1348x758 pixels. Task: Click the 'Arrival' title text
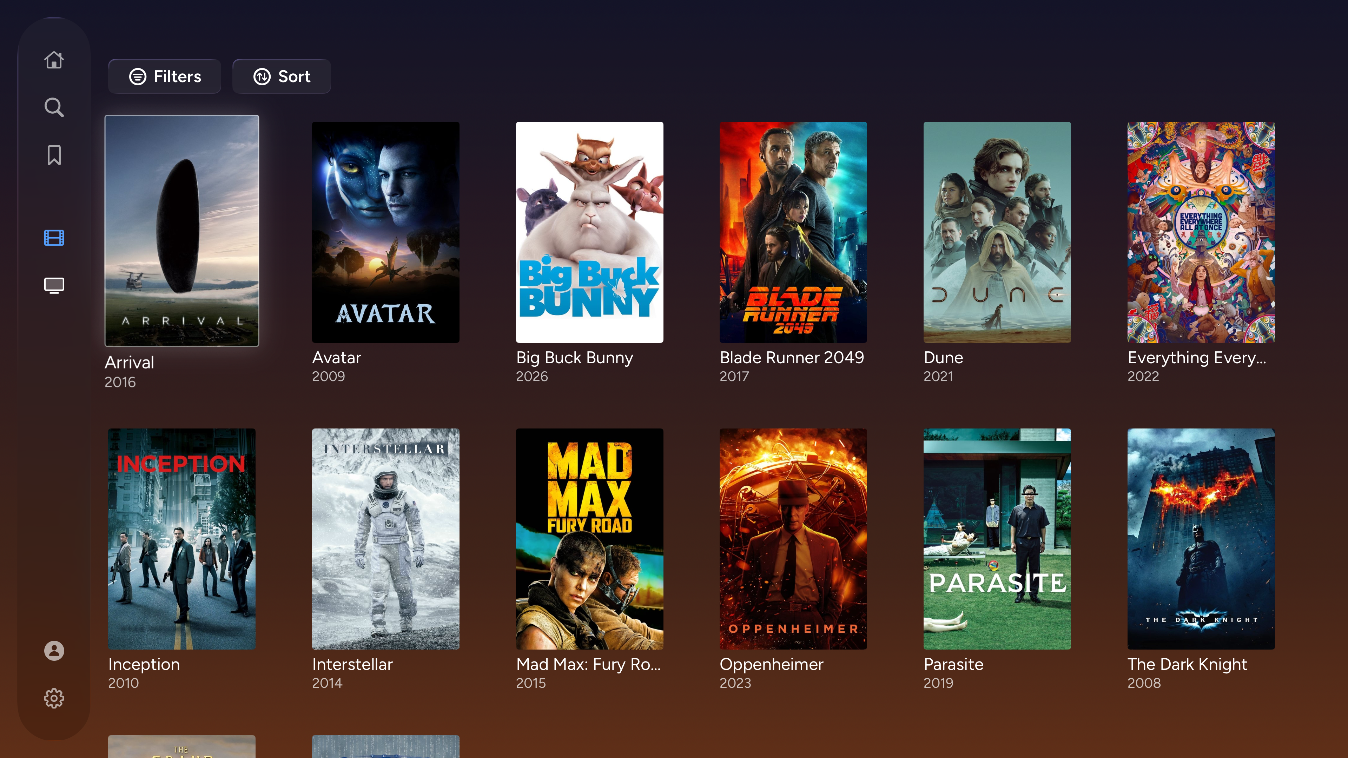click(129, 362)
